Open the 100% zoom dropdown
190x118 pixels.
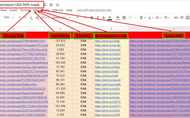pos(9,17)
